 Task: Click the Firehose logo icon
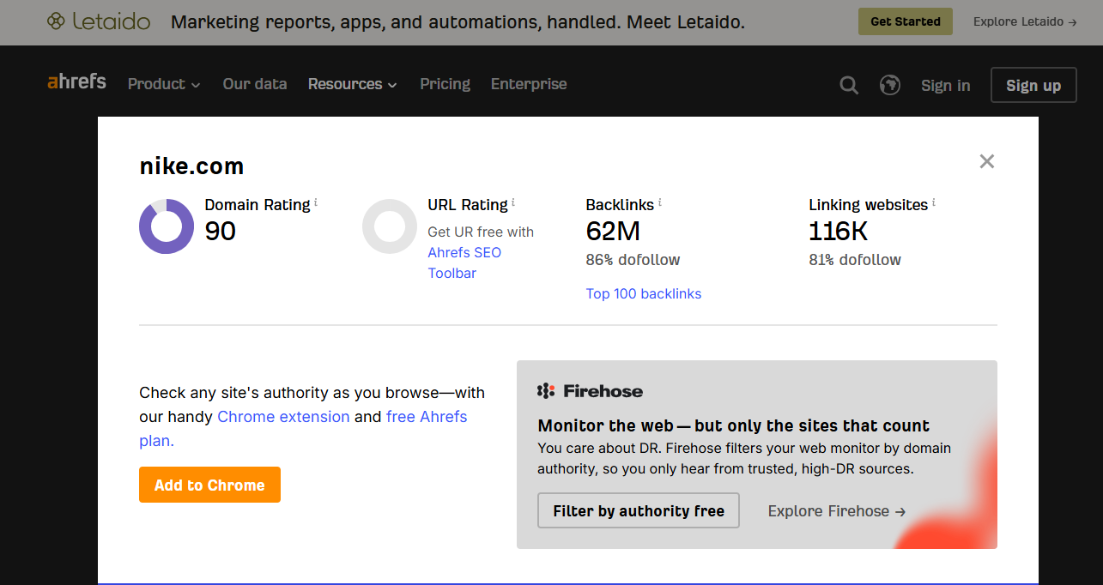point(546,391)
